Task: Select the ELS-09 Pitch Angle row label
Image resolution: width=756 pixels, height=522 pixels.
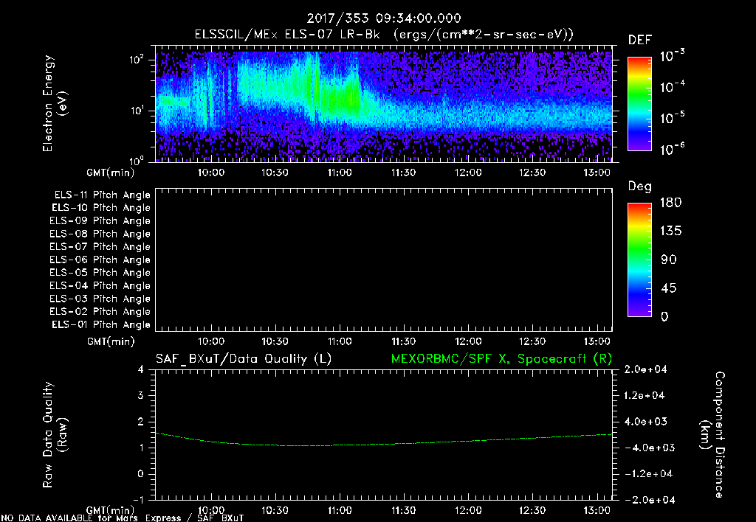Action: (x=100, y=221)
